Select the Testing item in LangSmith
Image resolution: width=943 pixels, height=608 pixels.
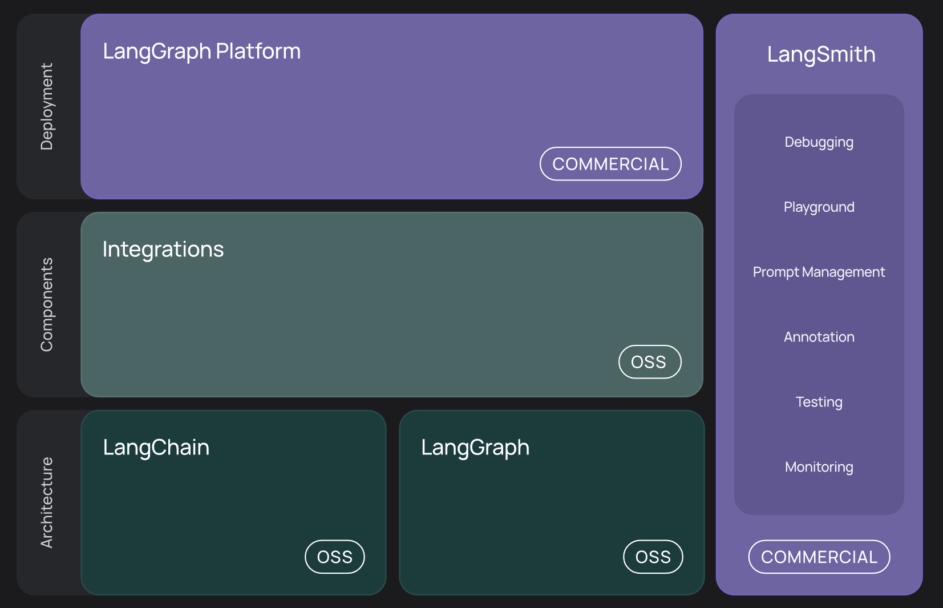(819, 401)
